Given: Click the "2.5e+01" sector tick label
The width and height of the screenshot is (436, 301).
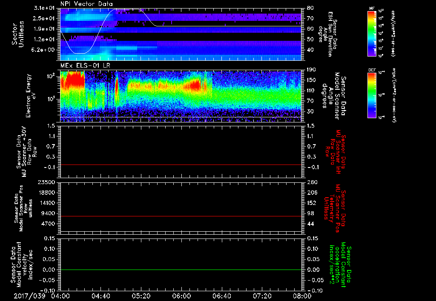Looking at the screenshot, I should pyautogui.click(x=44, y=18).
